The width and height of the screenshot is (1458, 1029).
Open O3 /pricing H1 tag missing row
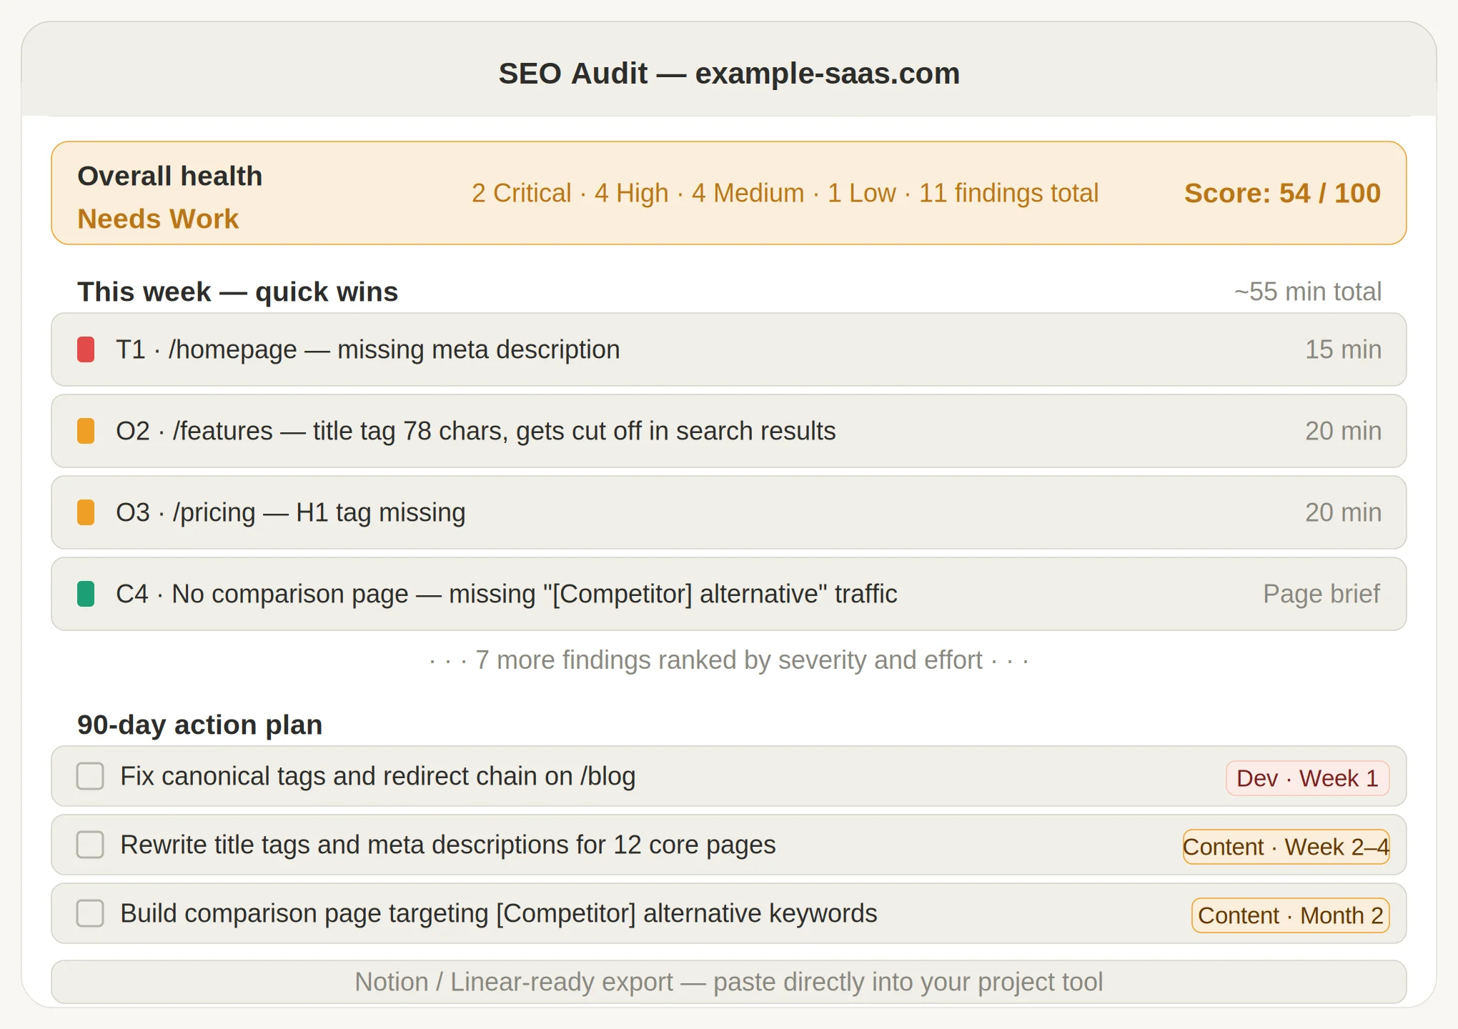click(x=729, y=513)
